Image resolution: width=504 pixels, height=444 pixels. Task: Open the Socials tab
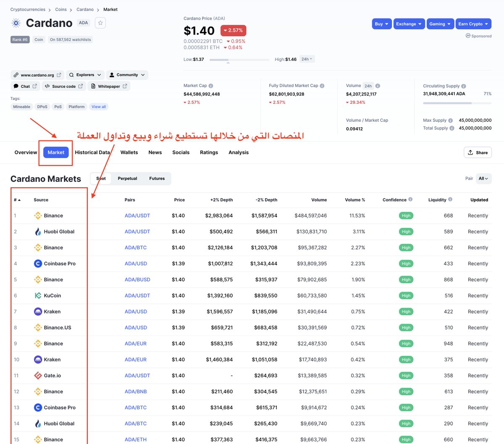pos(181,152)
